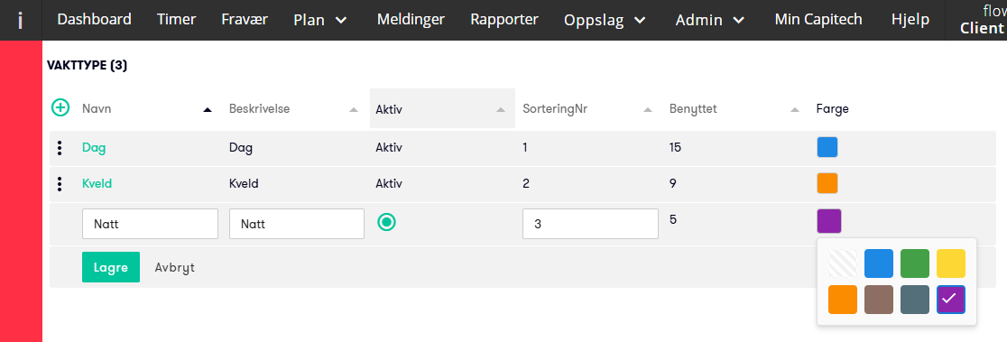Image resolution: width=1007 pixels, height=342 pixels.
Task: Select the checked purple swatch in palette
Action: click(951, 299)
